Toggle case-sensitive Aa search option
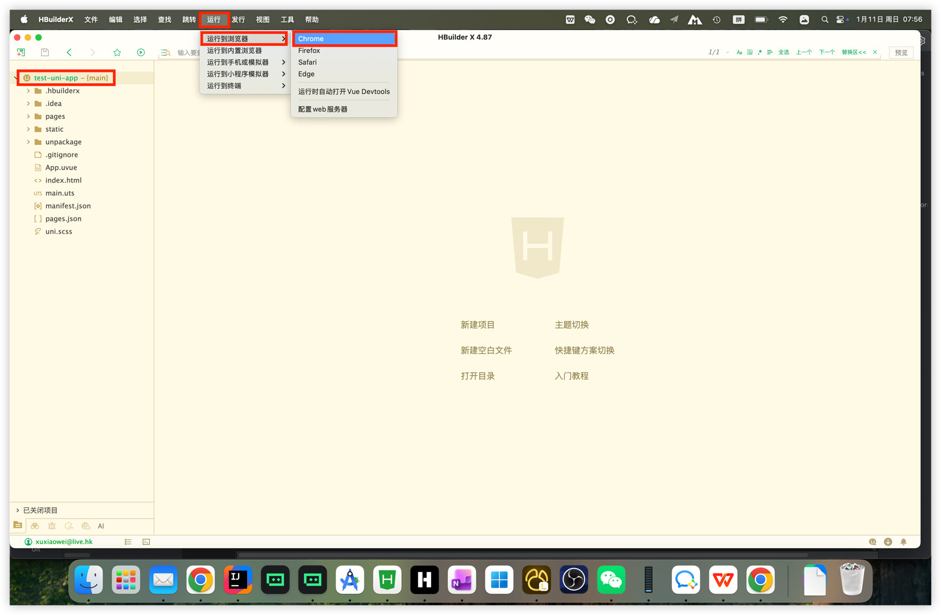The image size is (941, 615). (739, 52)
